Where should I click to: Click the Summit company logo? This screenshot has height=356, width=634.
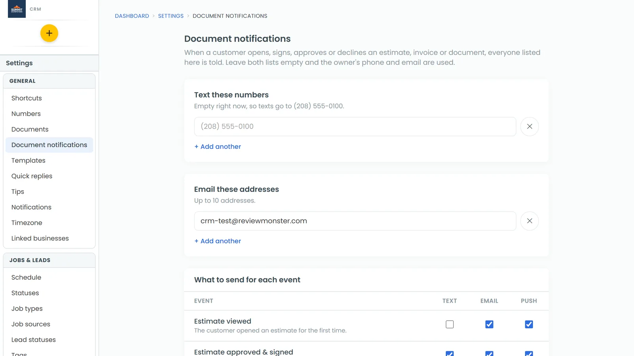pos(17,9)
